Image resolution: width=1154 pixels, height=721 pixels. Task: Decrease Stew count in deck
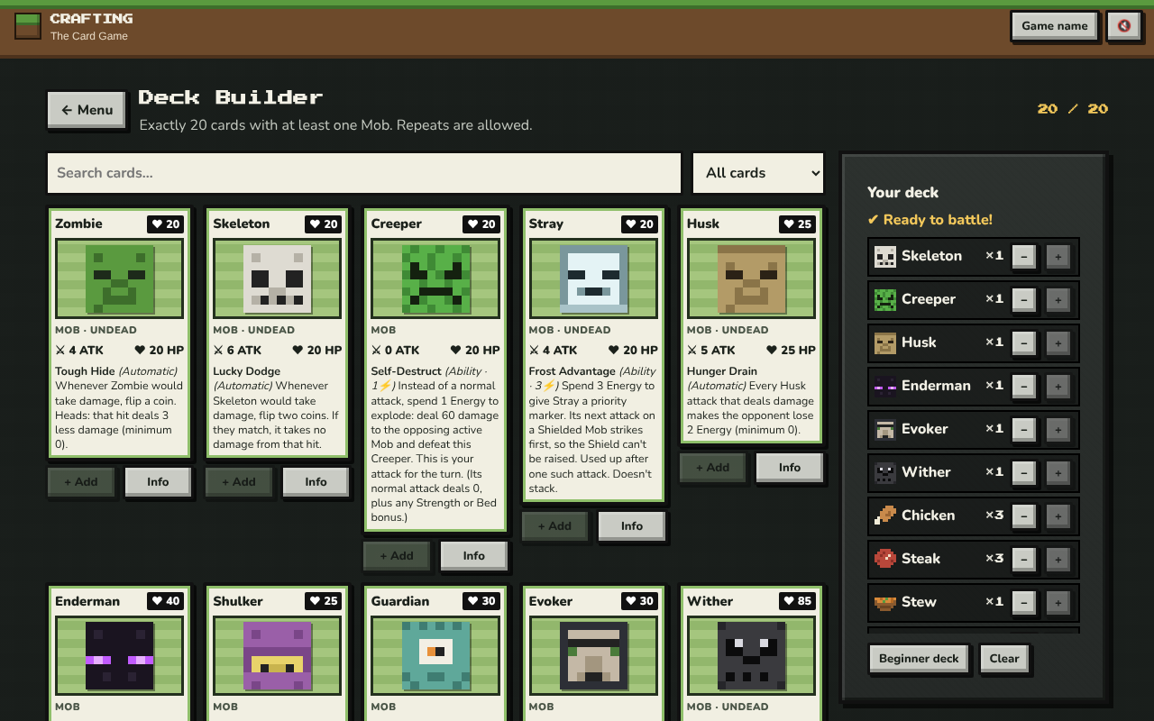(x=1024, y=603)
